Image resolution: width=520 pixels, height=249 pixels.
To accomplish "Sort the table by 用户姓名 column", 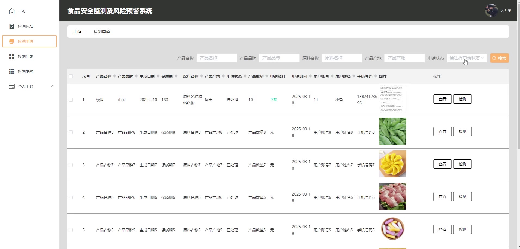I will coord(354,76).
